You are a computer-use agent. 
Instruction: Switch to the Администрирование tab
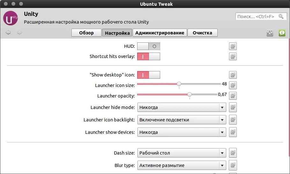point(160,33)
